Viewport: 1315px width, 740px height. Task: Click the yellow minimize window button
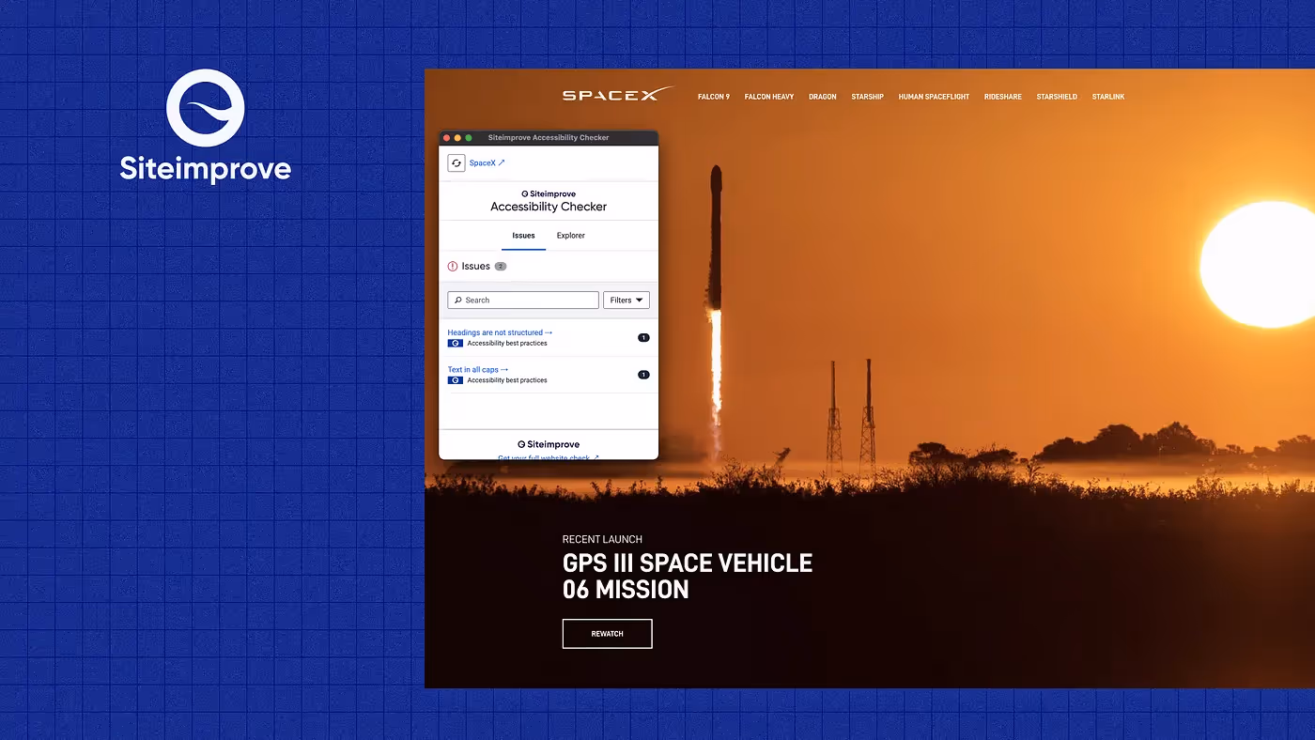click(457, 138)
